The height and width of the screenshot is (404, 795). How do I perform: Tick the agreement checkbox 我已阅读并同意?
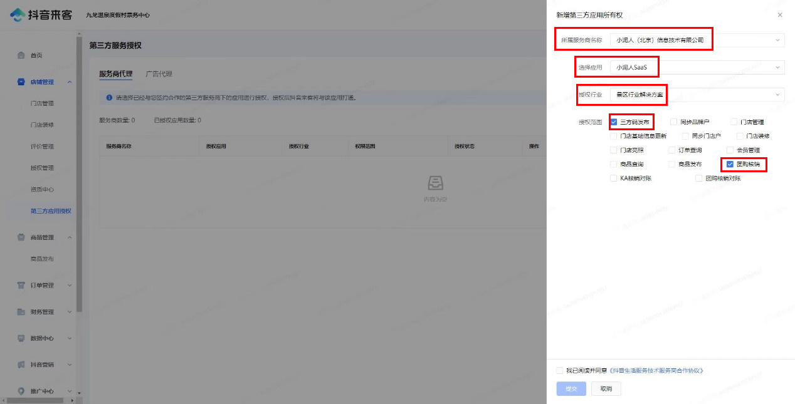point(559,371)
